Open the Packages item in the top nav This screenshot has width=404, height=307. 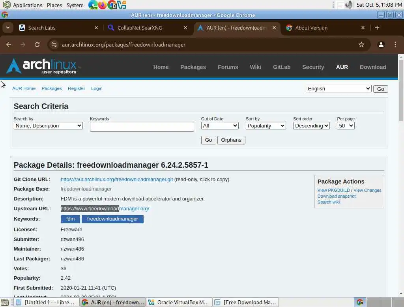193,67
